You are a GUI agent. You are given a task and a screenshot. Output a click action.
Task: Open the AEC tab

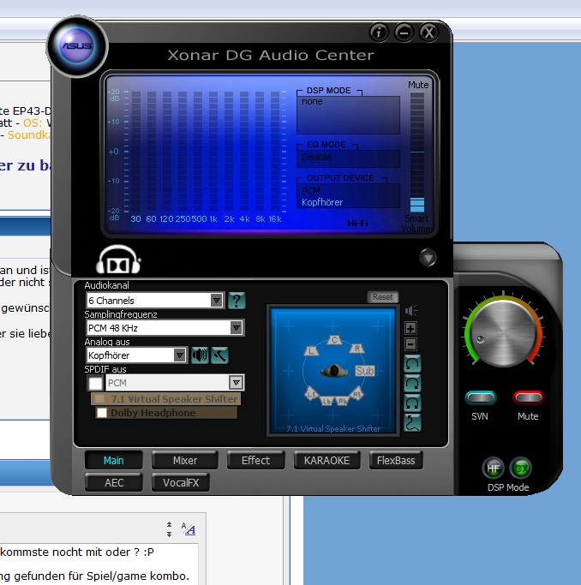(114, 483)
